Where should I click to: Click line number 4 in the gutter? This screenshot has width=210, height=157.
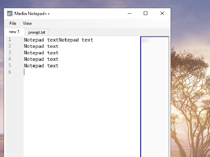10,59
